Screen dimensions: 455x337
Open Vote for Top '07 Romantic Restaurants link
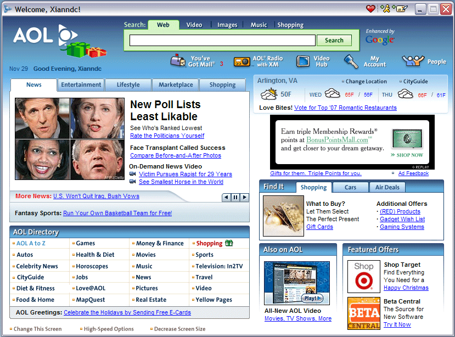coord(345,108)
